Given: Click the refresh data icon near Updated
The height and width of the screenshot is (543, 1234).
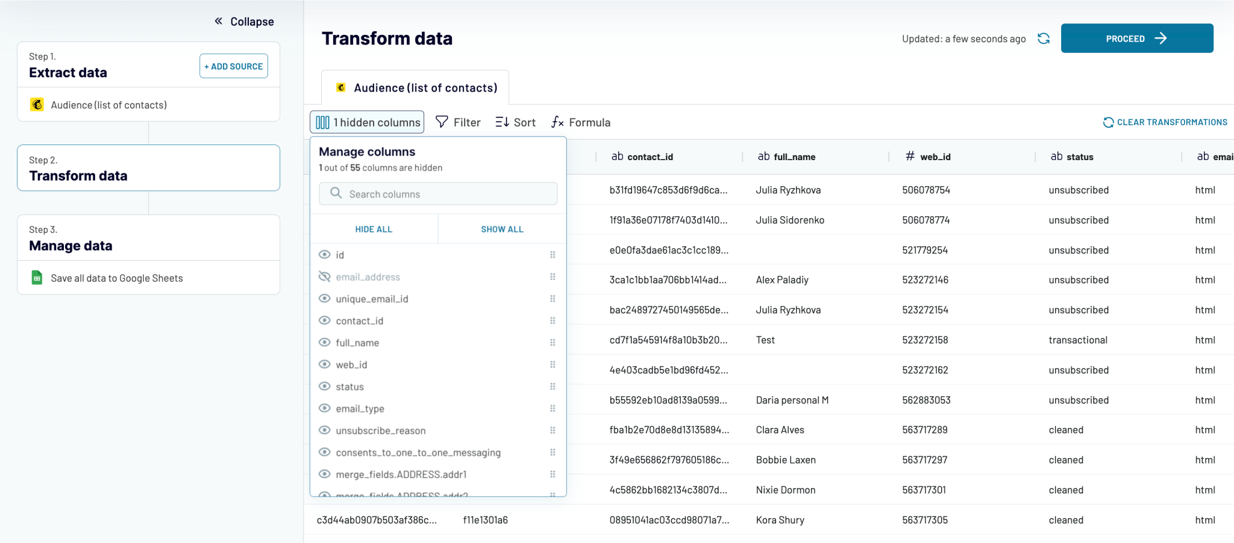Looking at the screenshot, I should click(1044, 39).
